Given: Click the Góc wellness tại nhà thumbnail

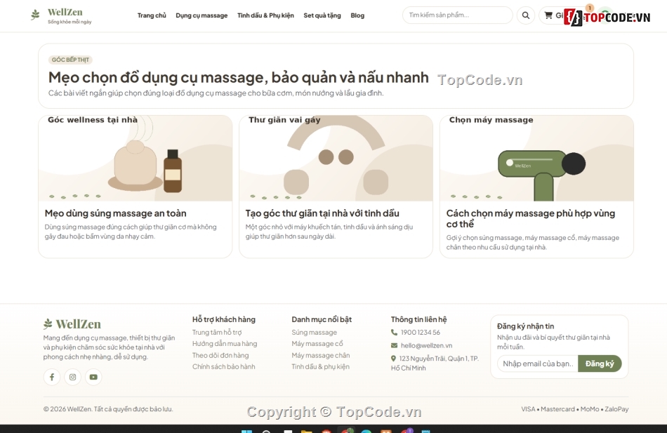Looking at the screenshot, I should pos(136,158).
